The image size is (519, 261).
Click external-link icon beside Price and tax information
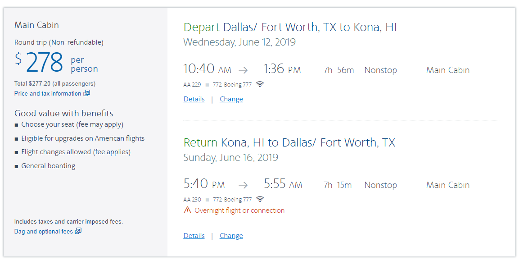tap(87, 93)
